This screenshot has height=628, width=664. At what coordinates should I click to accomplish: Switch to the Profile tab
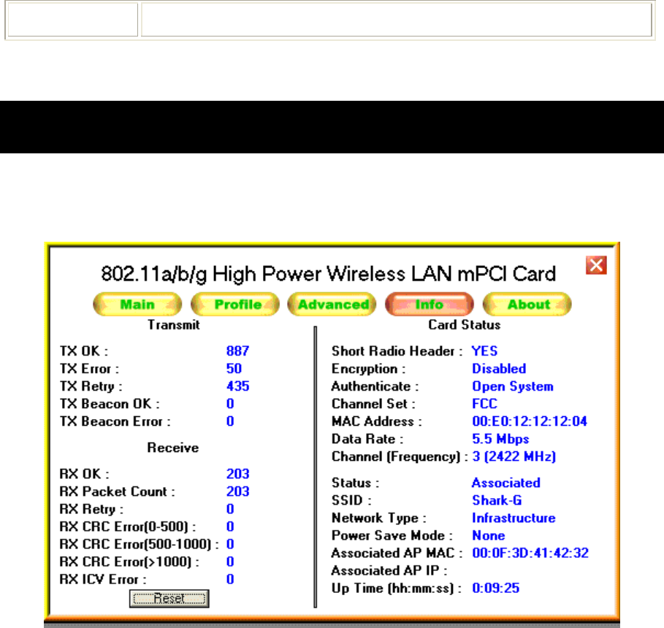[x=235, y=304]
